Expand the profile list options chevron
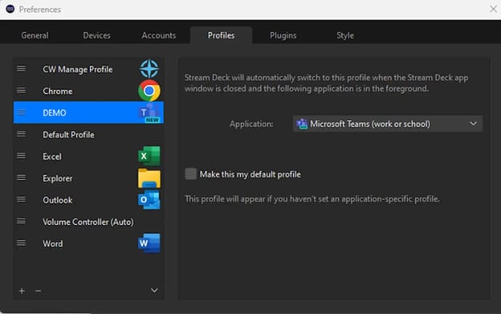501x314 pixels. 154,291
